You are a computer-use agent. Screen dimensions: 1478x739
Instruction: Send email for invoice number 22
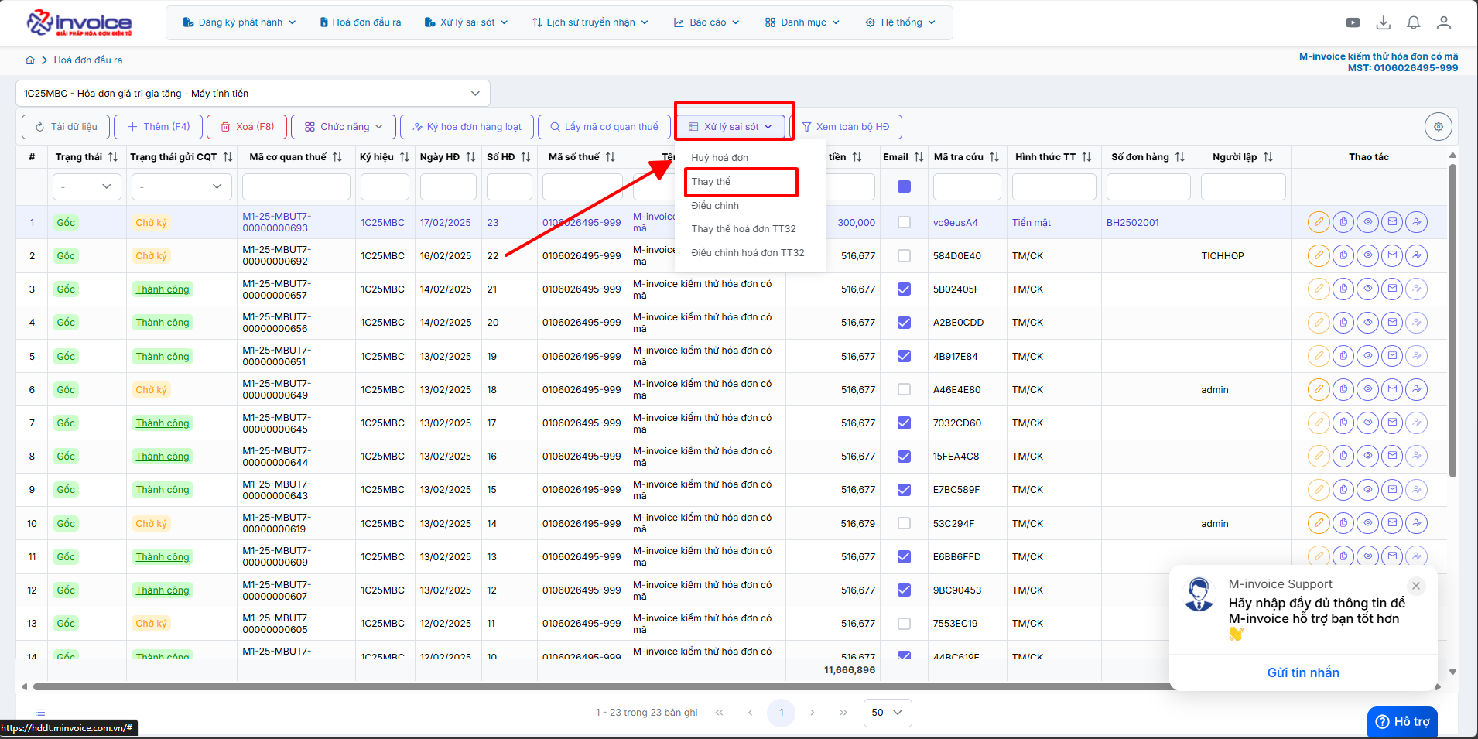[x=1392, y=255]
